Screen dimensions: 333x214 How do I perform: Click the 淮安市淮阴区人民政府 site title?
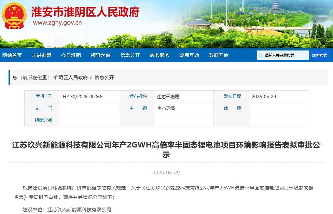85,12
